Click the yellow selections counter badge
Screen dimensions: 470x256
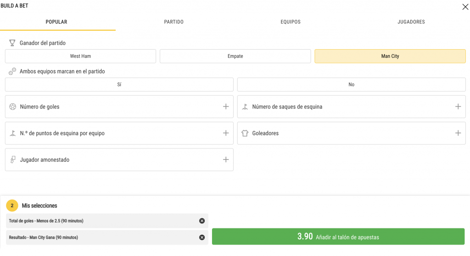tap(12, 205)
